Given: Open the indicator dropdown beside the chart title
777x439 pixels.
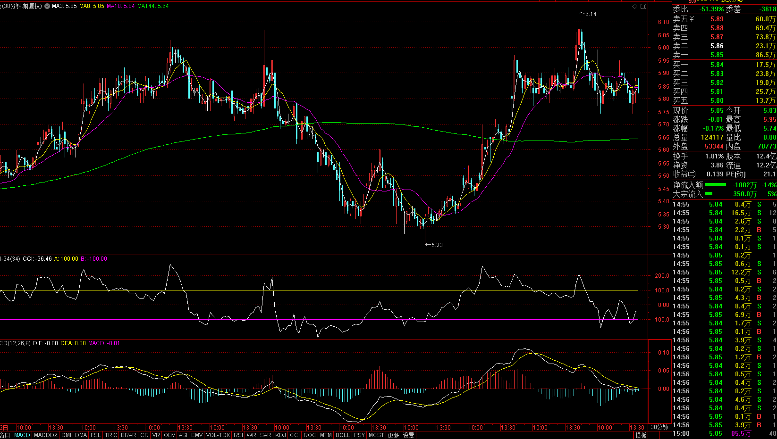Looking at the screenshot, I should 47,6.
